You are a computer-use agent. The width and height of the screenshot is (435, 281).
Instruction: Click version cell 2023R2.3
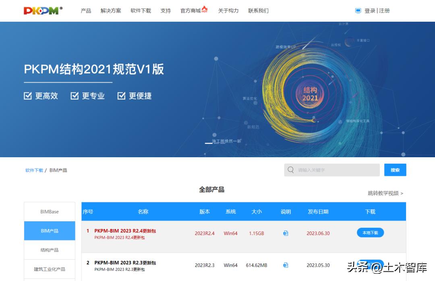click(x=205, y=265)
